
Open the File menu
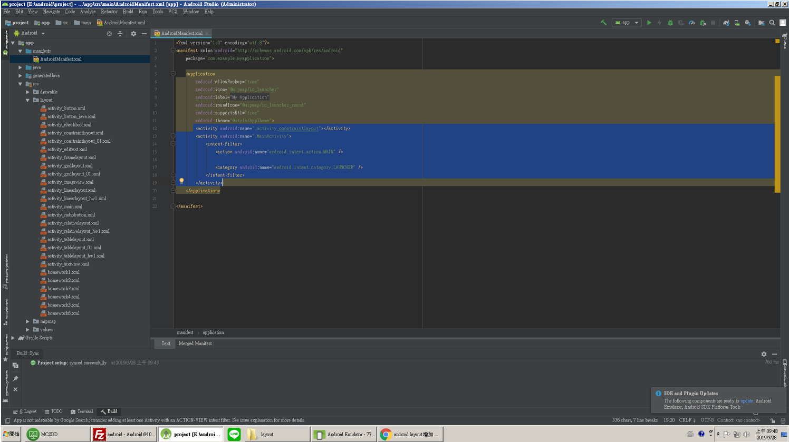coord(7,12)
